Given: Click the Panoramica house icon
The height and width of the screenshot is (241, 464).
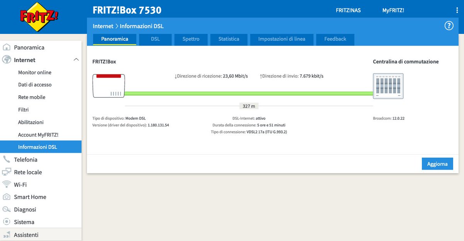Looking at the screenshot, I should coord(7,47).
